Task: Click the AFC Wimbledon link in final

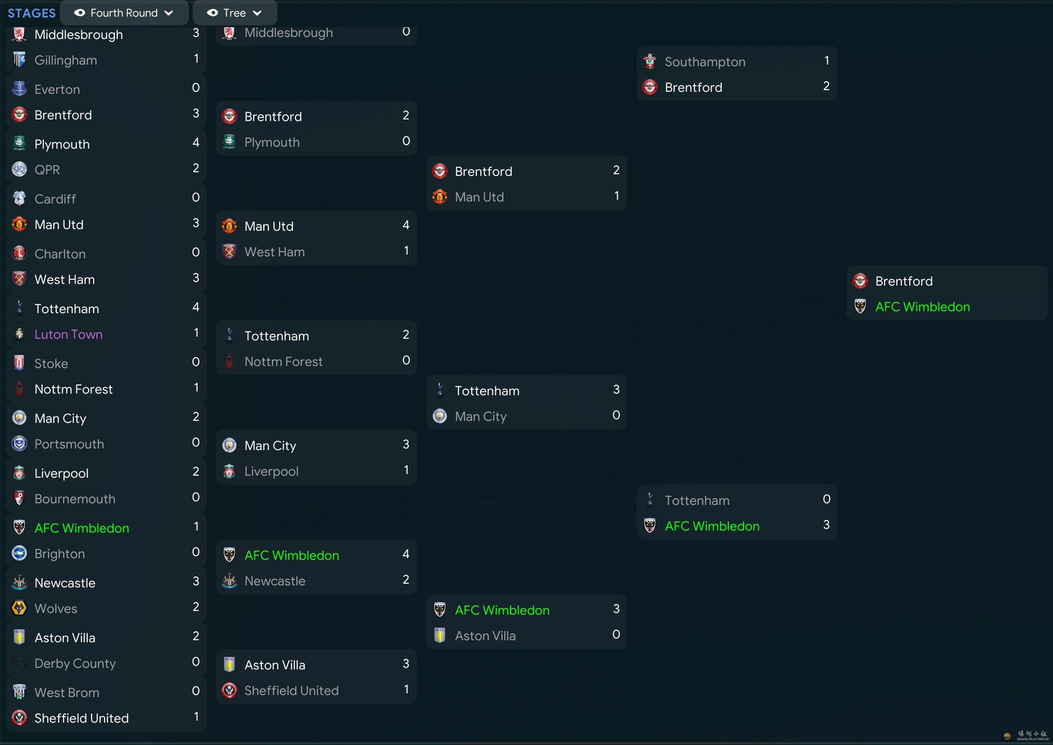Action: tap(923, 307)
